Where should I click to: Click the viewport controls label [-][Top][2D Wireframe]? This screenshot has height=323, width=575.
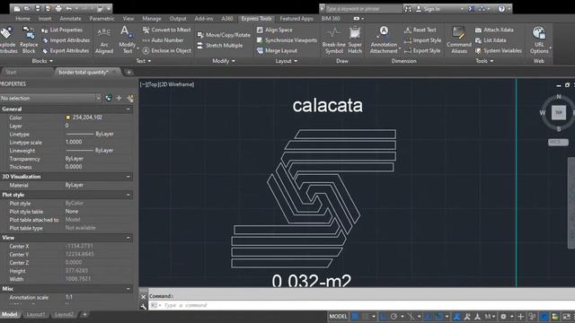(x=167, y=84)
